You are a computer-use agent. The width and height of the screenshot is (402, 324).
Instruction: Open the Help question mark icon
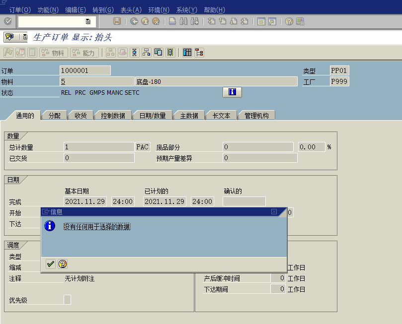(289, 21)
